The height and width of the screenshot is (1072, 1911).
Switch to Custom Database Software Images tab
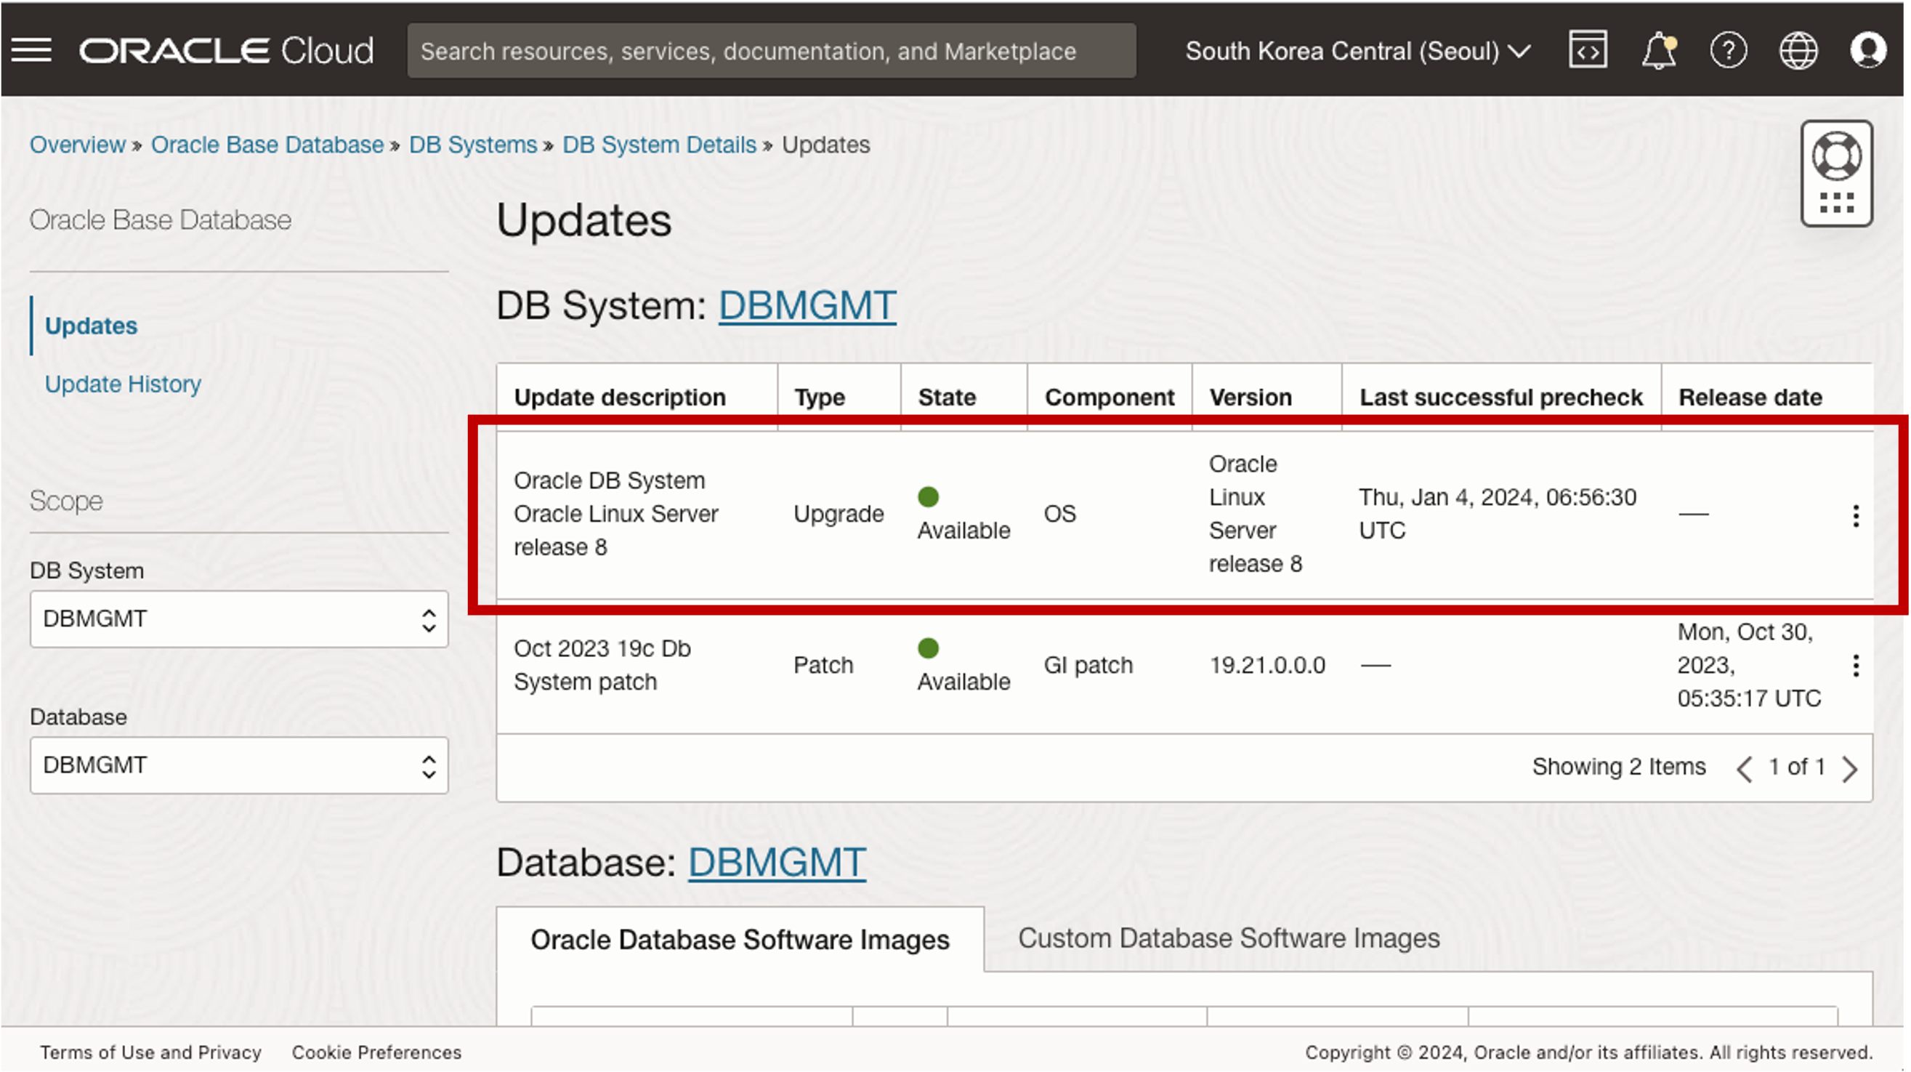pyautogui.click(x=1227, y=940)
